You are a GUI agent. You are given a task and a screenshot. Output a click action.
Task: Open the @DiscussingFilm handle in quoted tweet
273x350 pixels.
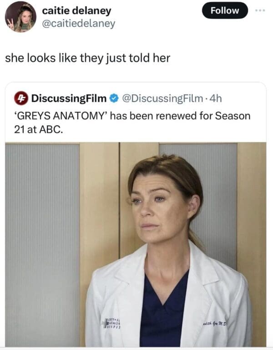pyautogui.click(x=162, y=99)
